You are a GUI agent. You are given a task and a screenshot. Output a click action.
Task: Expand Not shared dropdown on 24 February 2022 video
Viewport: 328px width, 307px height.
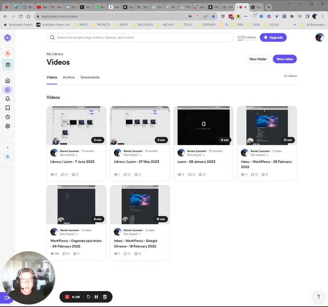[68, 234]
